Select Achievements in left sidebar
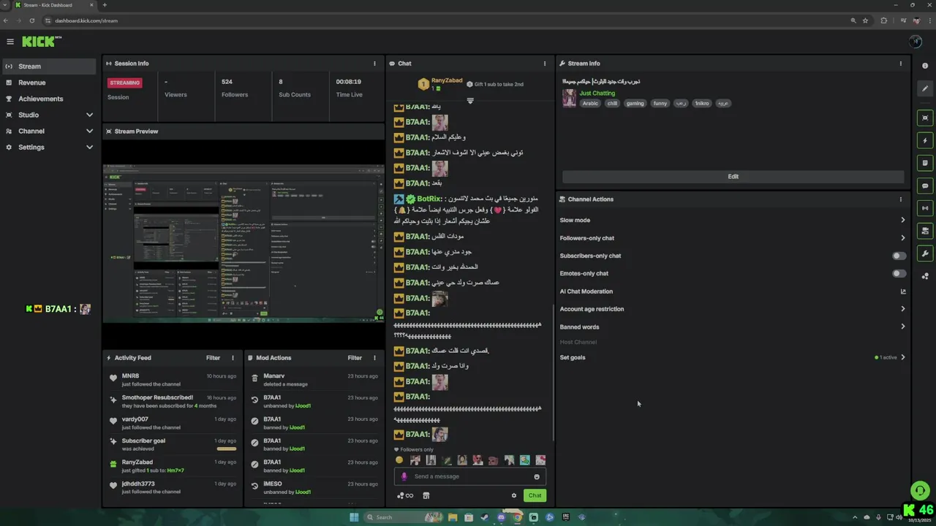 click(x=48, y=99)
